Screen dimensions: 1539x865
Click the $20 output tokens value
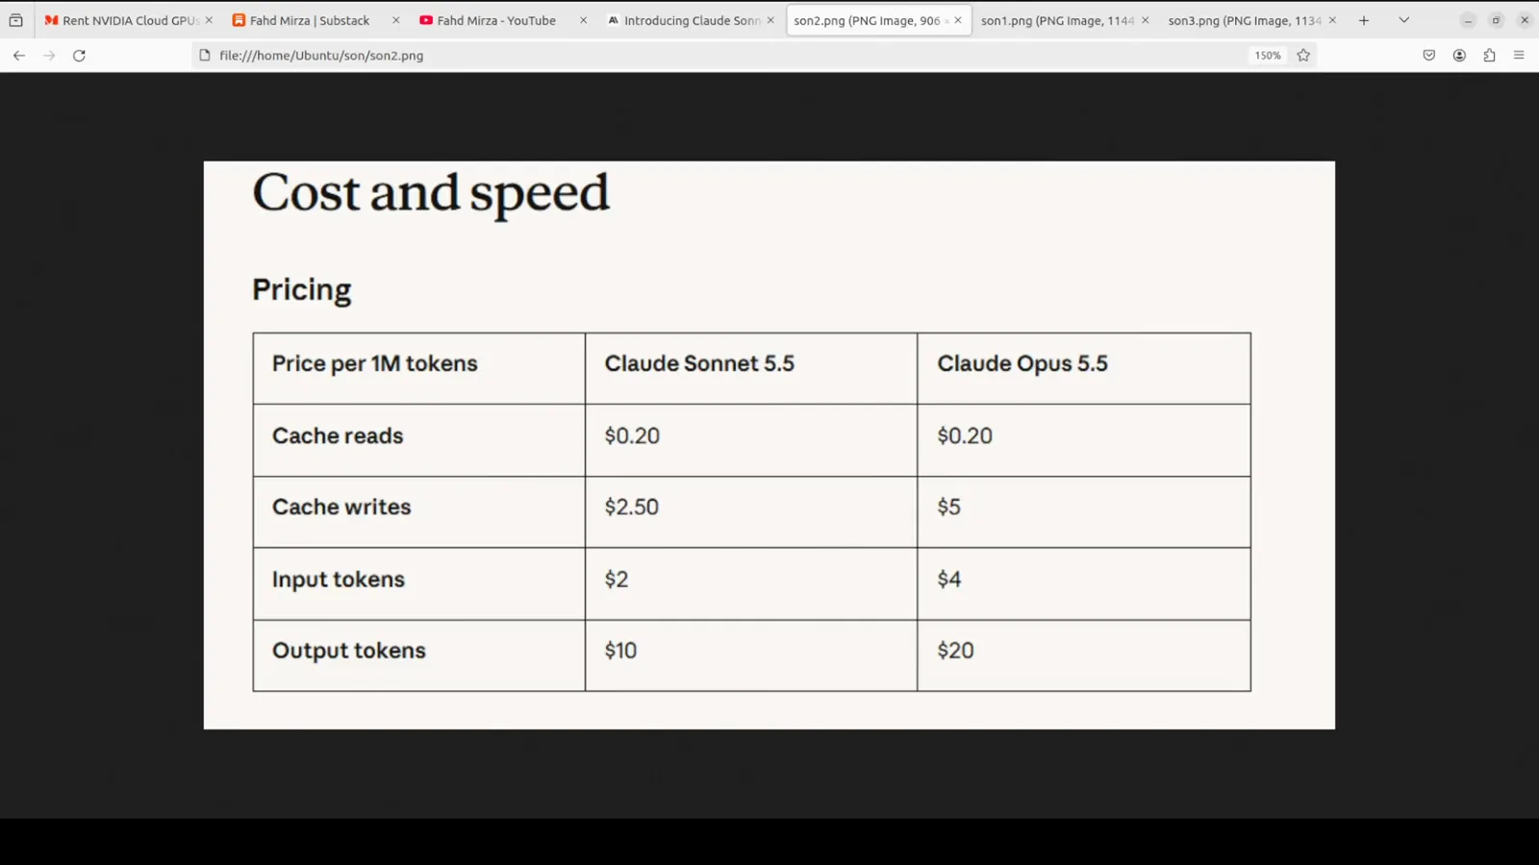point(955,651)
